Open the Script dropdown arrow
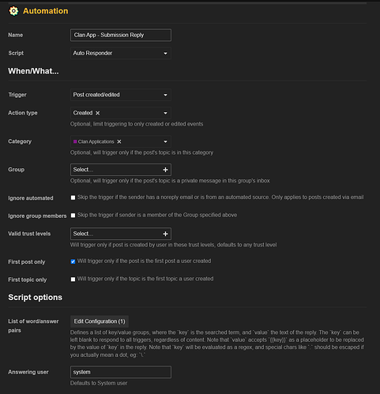 tap(165, 53)
